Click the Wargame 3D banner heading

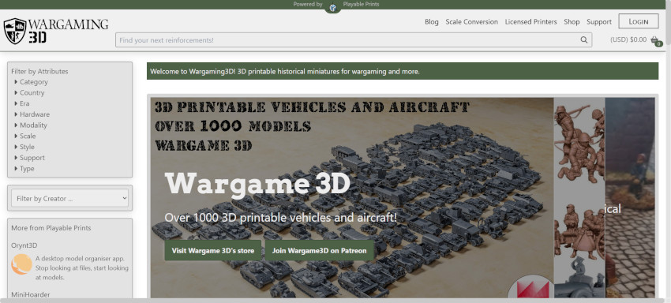tap(257, 183)
